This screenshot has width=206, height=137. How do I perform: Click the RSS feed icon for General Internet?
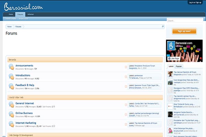point(126,105)
